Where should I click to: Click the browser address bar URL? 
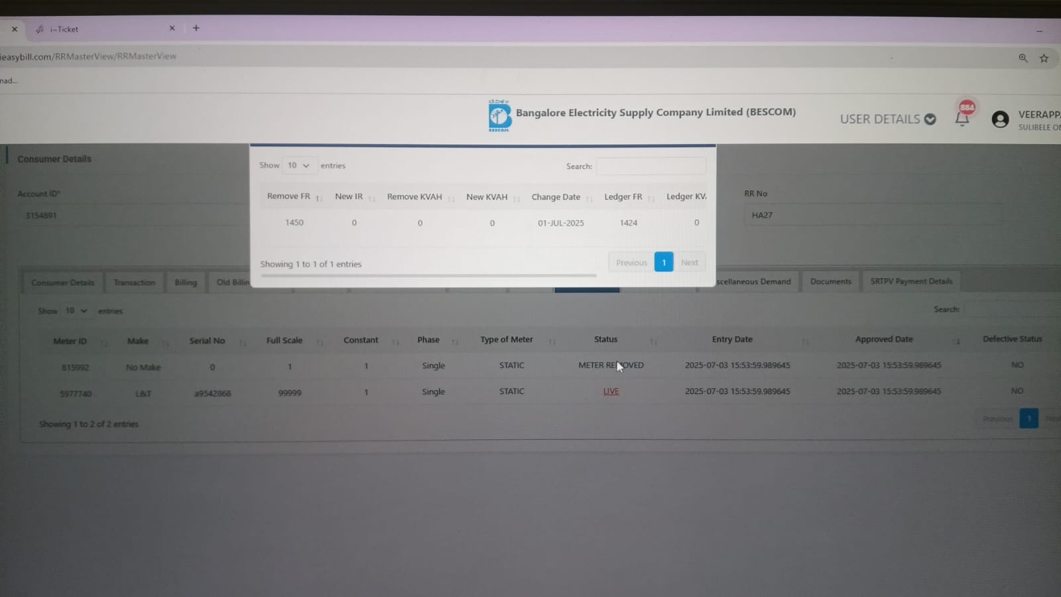pos(88,56)
